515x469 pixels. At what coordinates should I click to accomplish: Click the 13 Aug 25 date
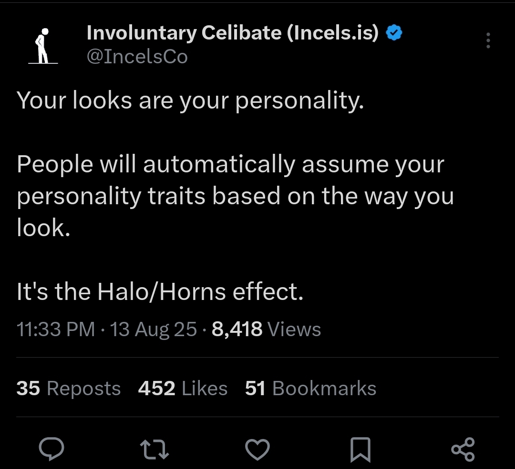pyautogui.click(x=153, y=329)
